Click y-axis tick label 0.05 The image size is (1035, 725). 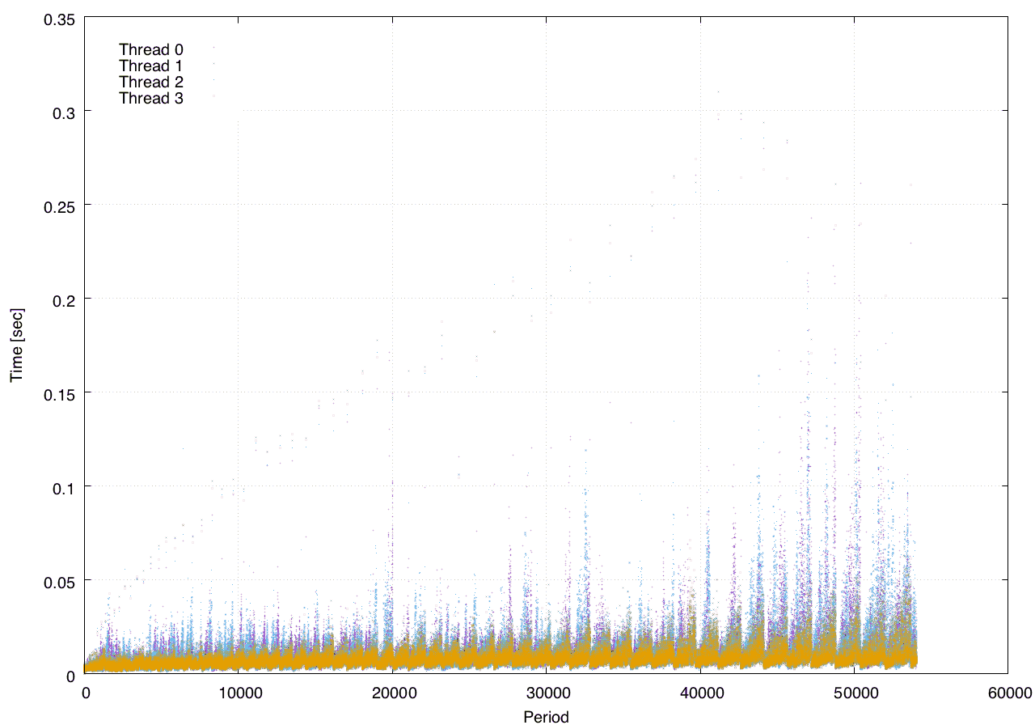(x=57, y=580)
